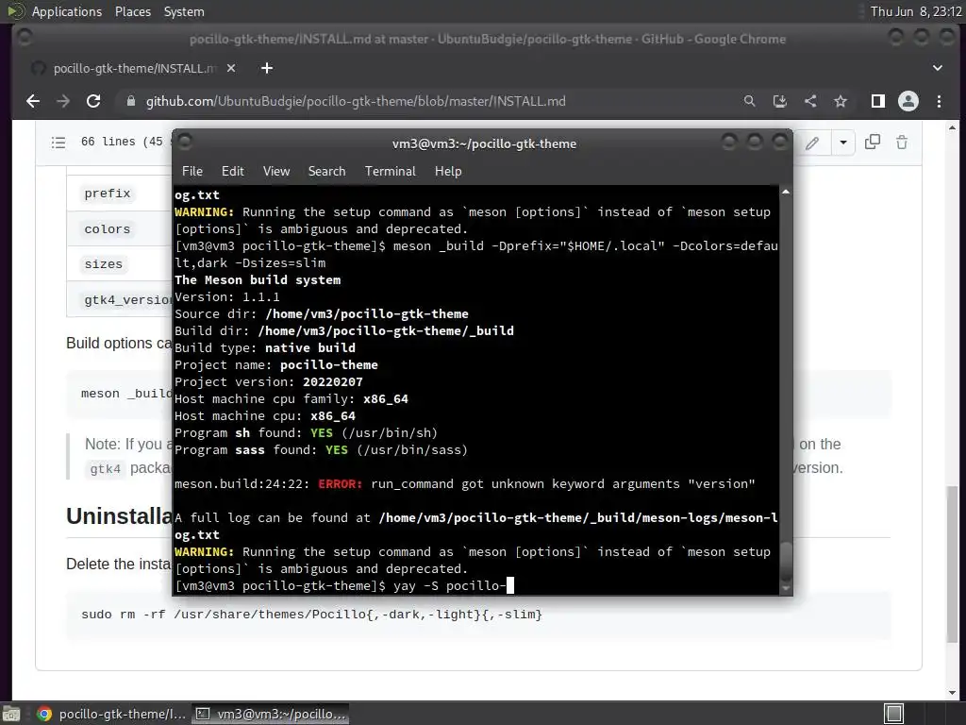Open Chrome side panel

pyautogui.click(x=878, y=101)
